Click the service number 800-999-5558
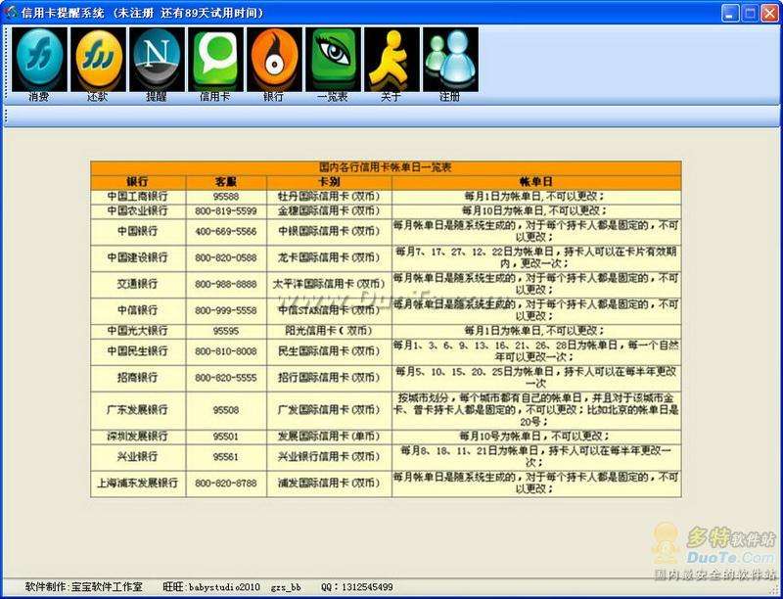Viewport: 783px width, 599px height. click(x=226, y=311)
